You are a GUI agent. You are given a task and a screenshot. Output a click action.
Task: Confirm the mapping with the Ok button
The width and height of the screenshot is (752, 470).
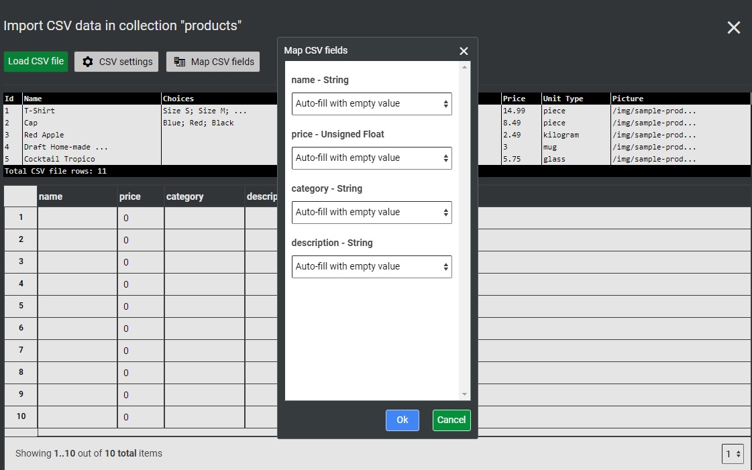click(x=402, y=420)
